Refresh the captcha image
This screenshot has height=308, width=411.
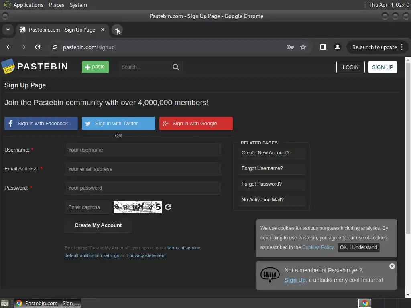(x=168, y=207)
